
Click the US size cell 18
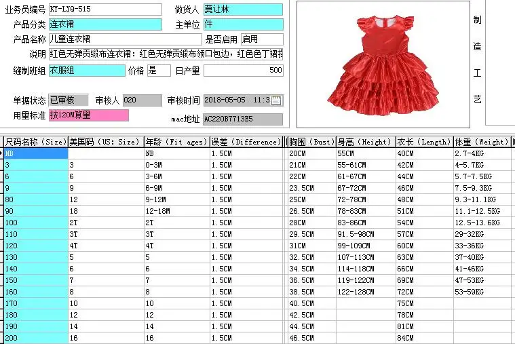[106, 211]
